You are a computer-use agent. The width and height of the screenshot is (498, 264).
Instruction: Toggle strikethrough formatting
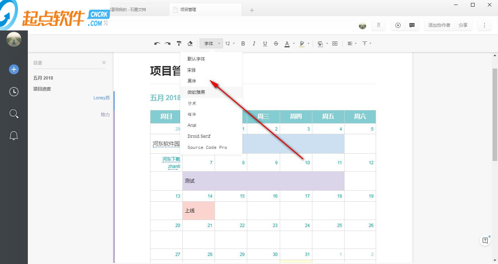(x=276, y=44)
